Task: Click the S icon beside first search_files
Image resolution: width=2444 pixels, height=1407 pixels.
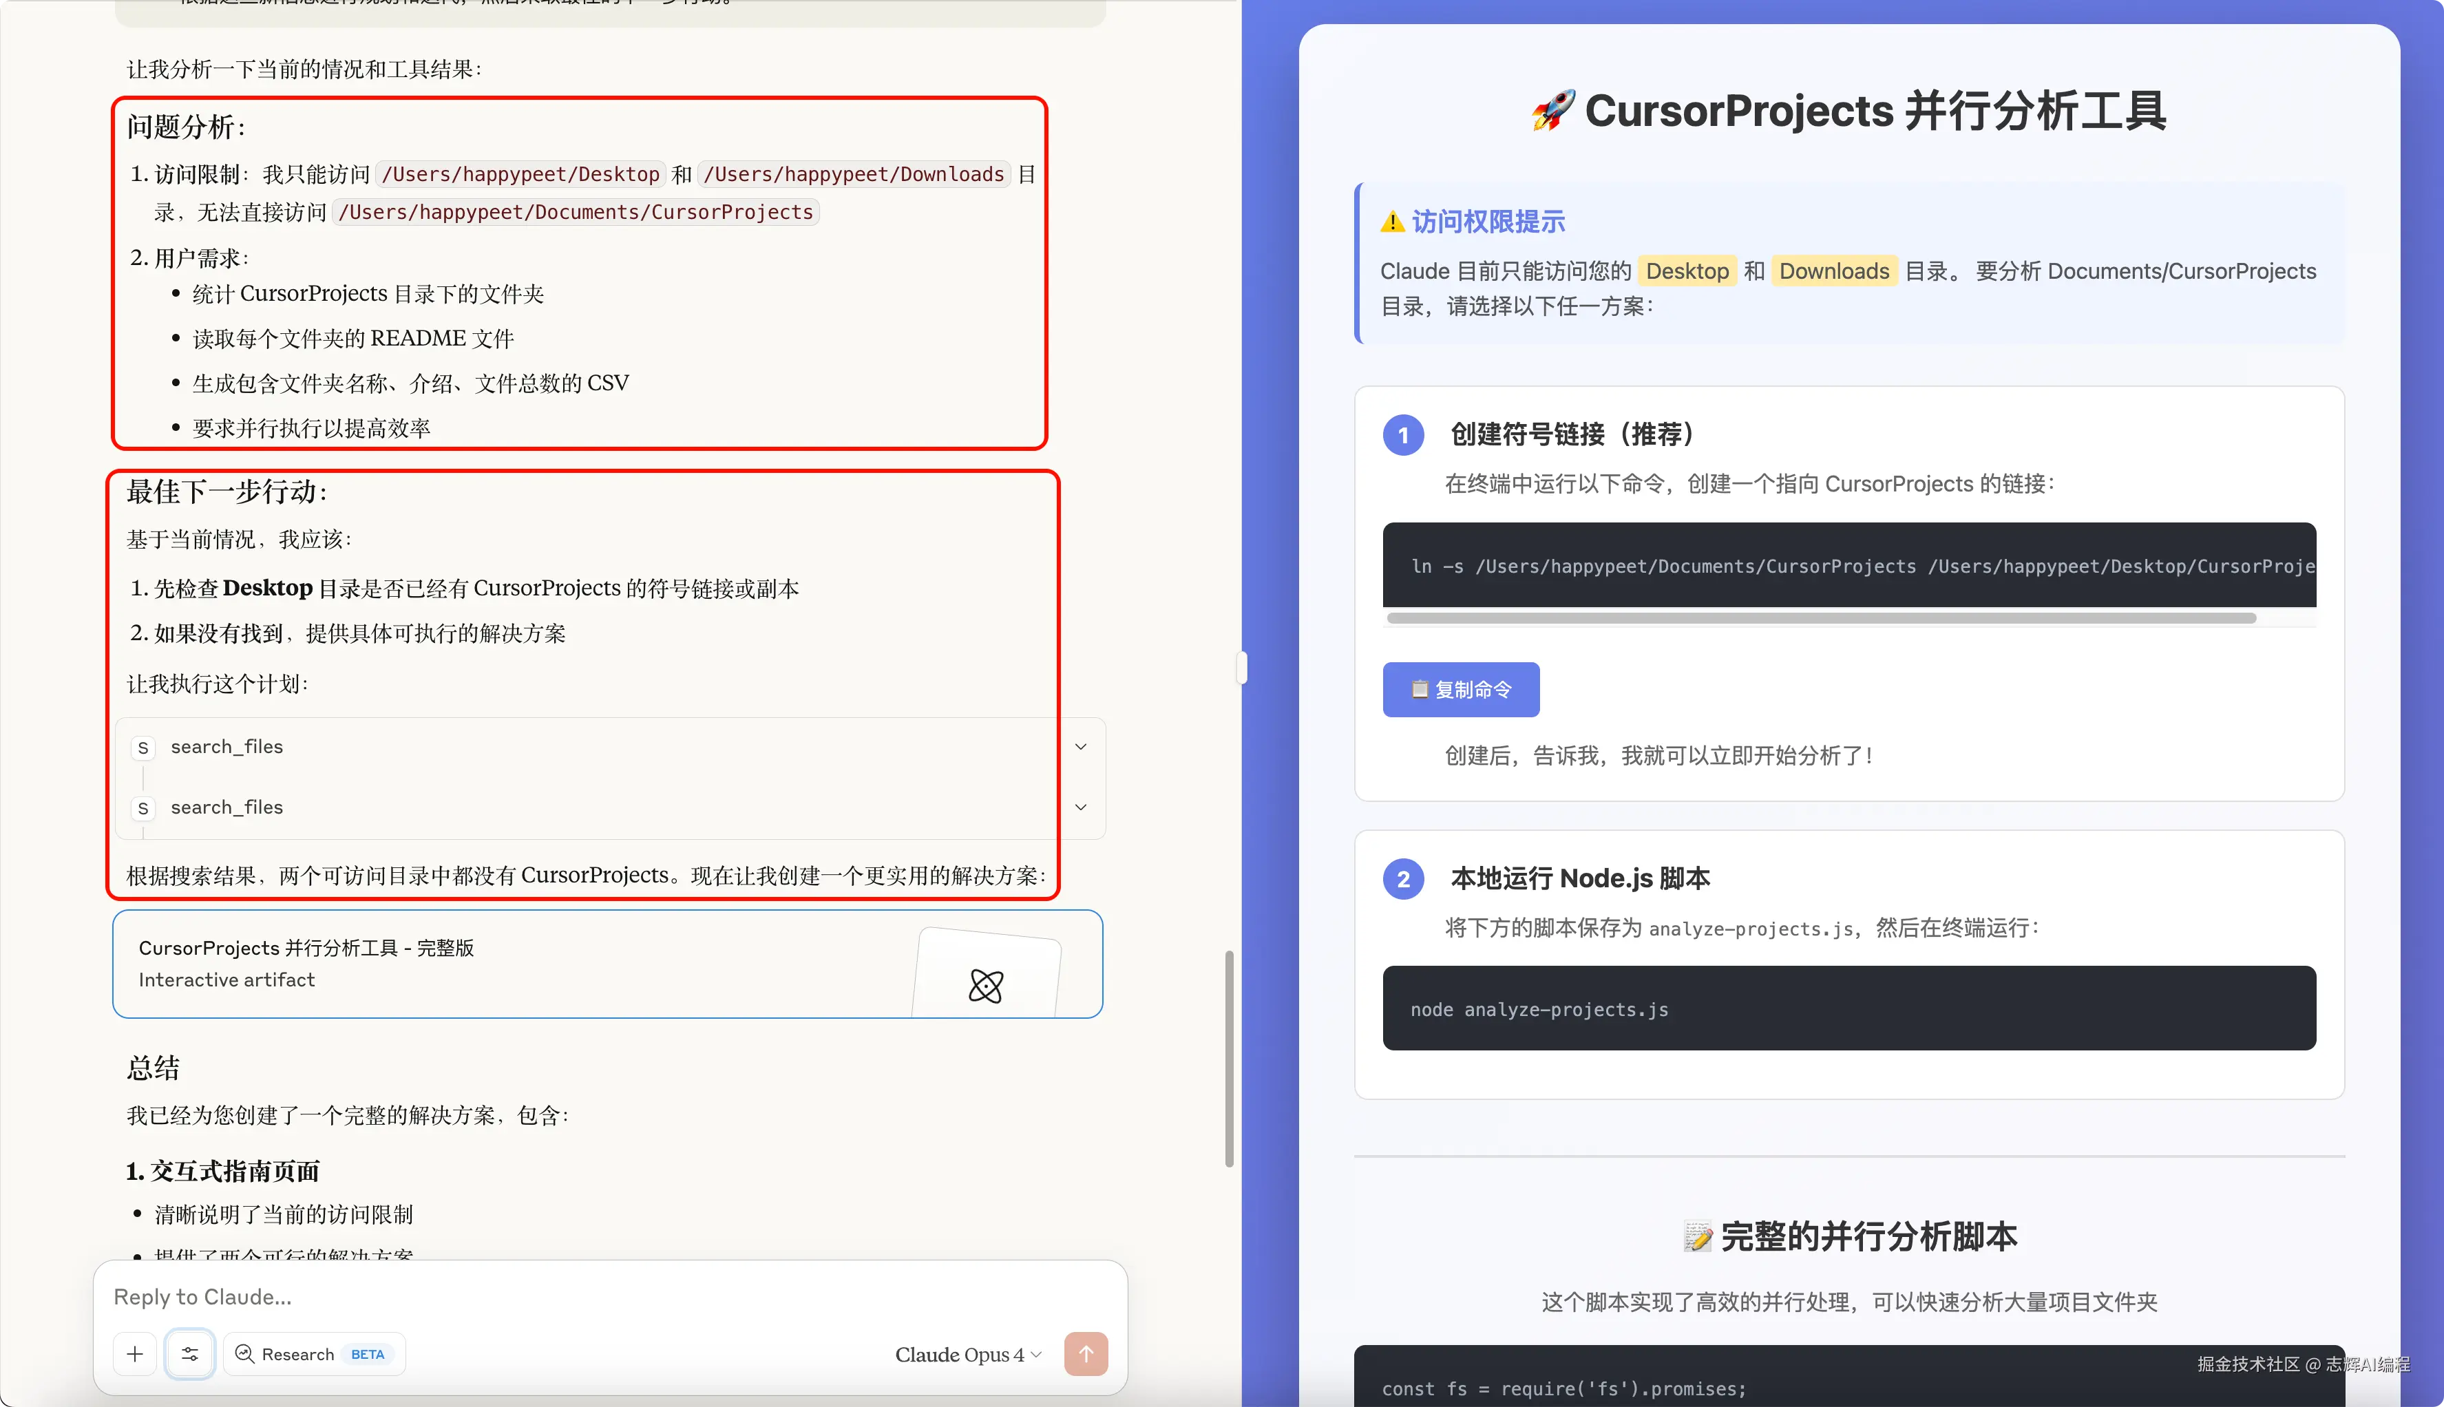Action: [143, 748]
